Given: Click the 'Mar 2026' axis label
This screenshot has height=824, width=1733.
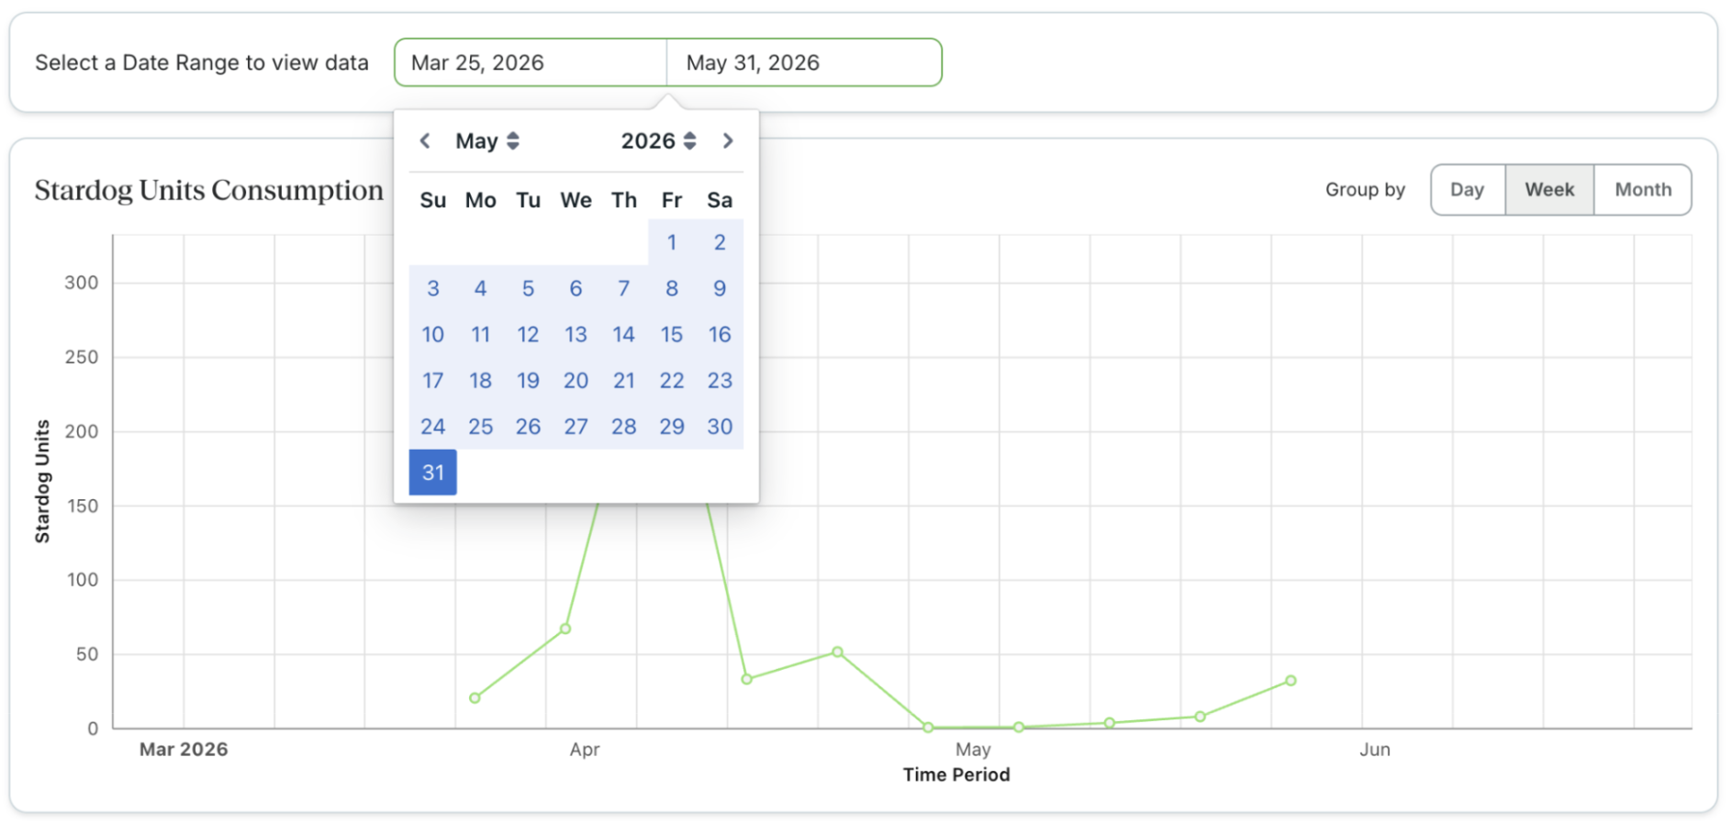Looking at the screenshot, I should pyautogui.click(x=184, y=750).
